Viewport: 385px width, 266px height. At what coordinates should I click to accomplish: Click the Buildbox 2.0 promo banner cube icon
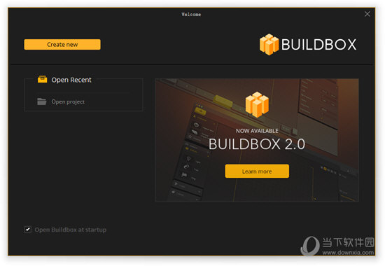tap(257, 104)
